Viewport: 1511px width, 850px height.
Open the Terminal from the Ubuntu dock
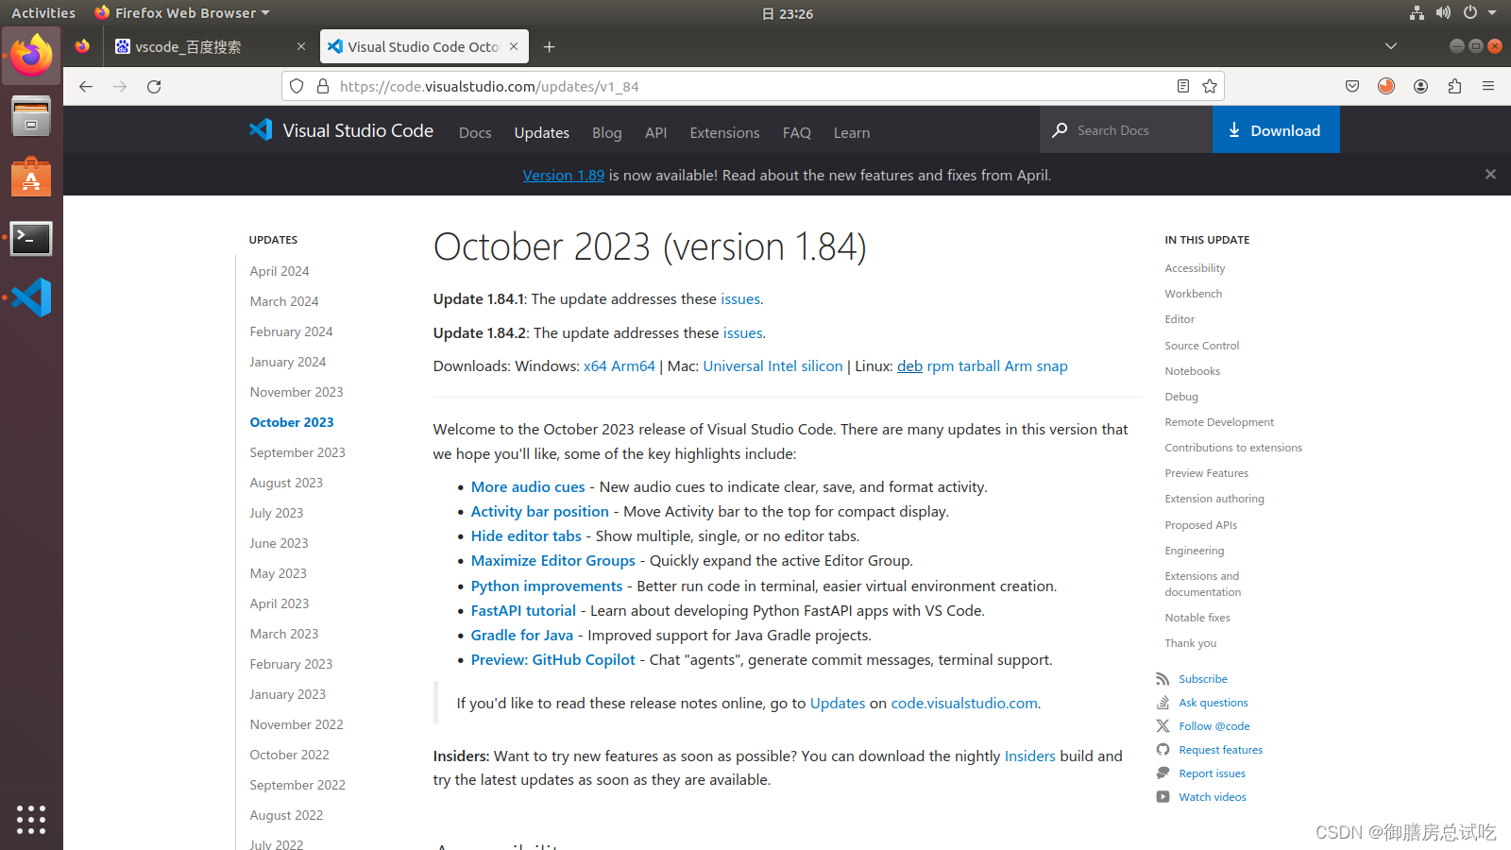click(31, 239)
